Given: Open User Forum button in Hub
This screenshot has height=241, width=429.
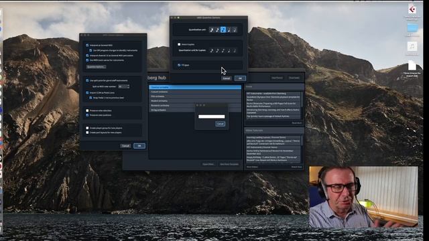Looking at the screenshot, I should (277, 78).
